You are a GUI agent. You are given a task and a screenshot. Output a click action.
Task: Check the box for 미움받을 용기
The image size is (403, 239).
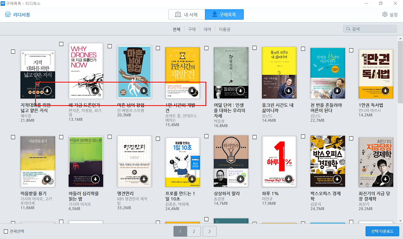(13, 137)
